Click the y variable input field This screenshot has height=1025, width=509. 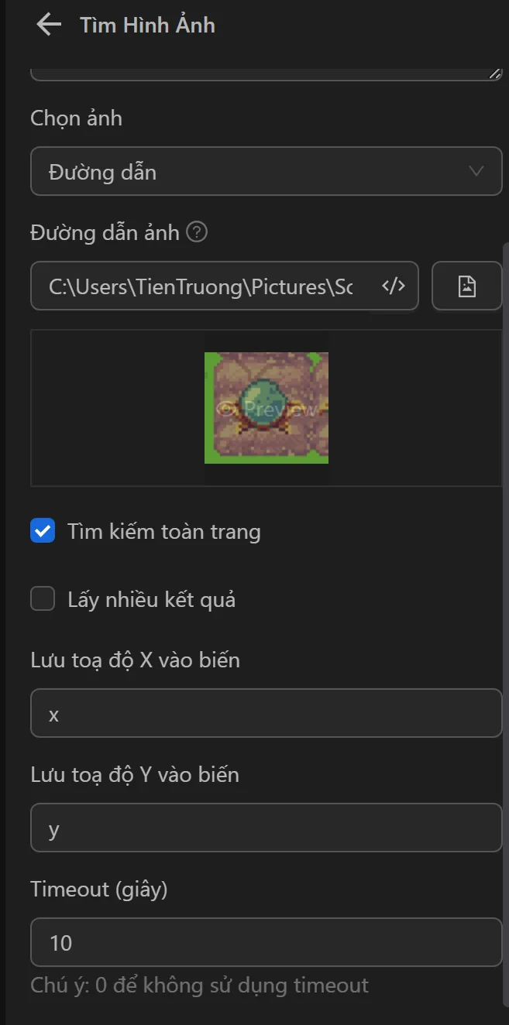point(267,828)
